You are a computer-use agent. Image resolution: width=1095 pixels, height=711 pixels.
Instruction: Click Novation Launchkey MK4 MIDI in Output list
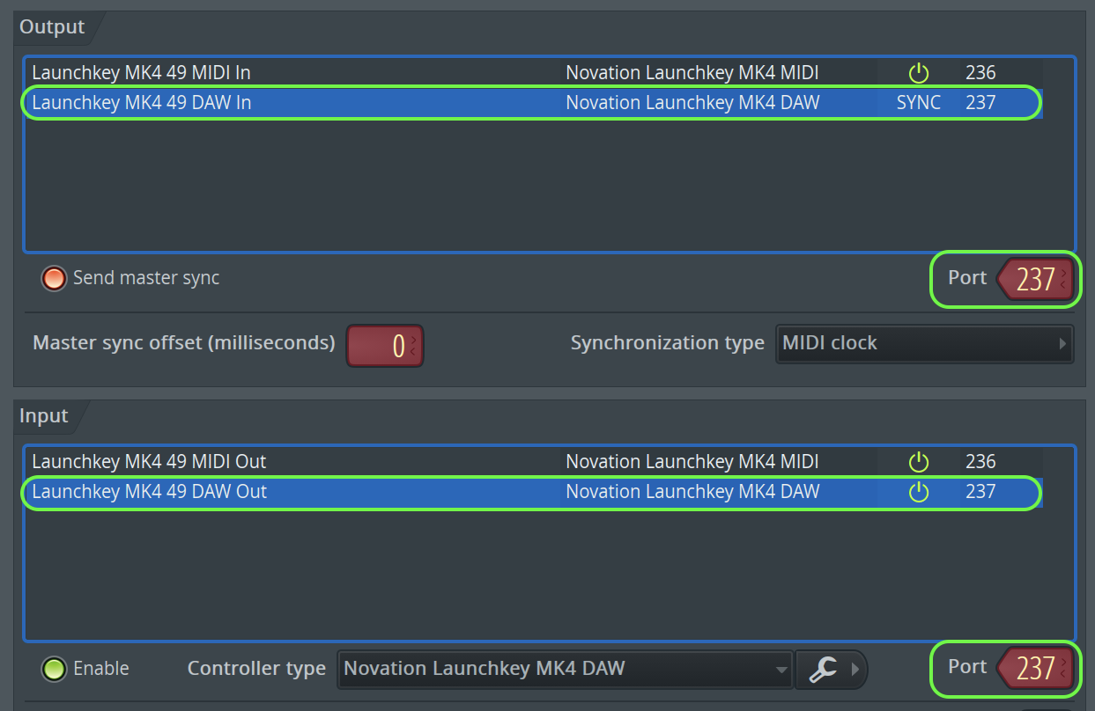coord(692,72)
